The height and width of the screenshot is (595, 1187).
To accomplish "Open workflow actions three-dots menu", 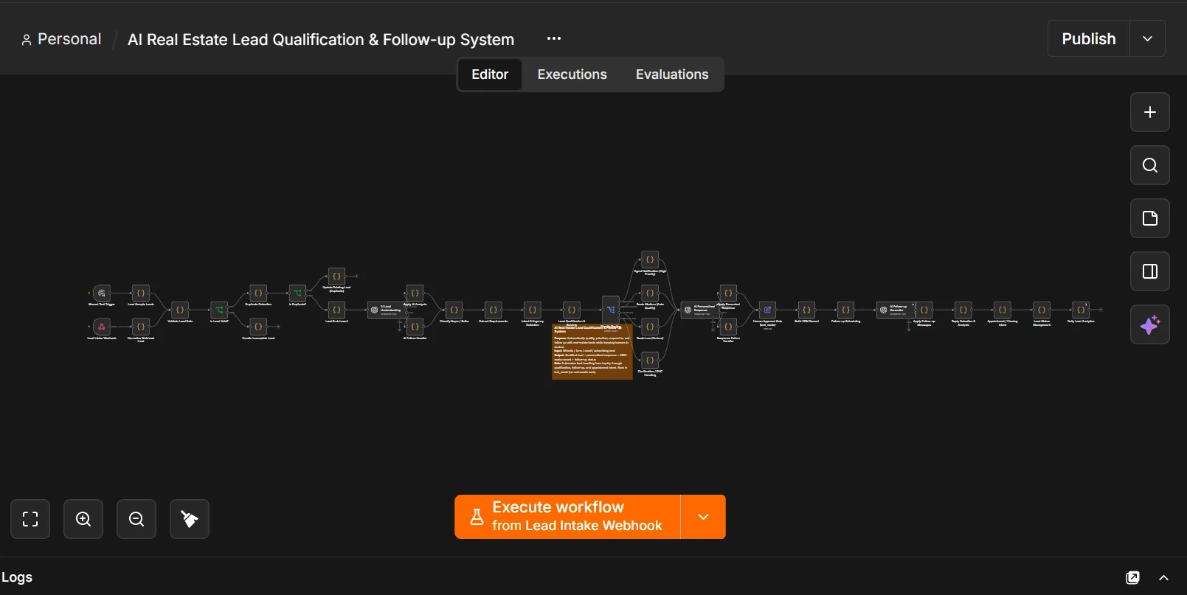I will pyautogui.click(x=554, y=38).
